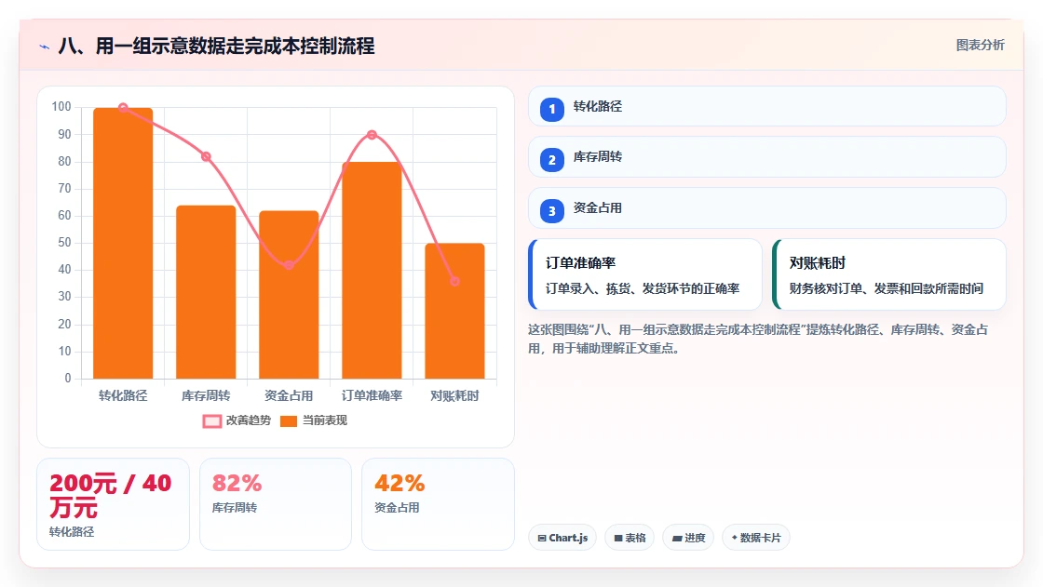Click the y-axis value 50
This screenshot has width=1043, height=587.
coord(64,243)
